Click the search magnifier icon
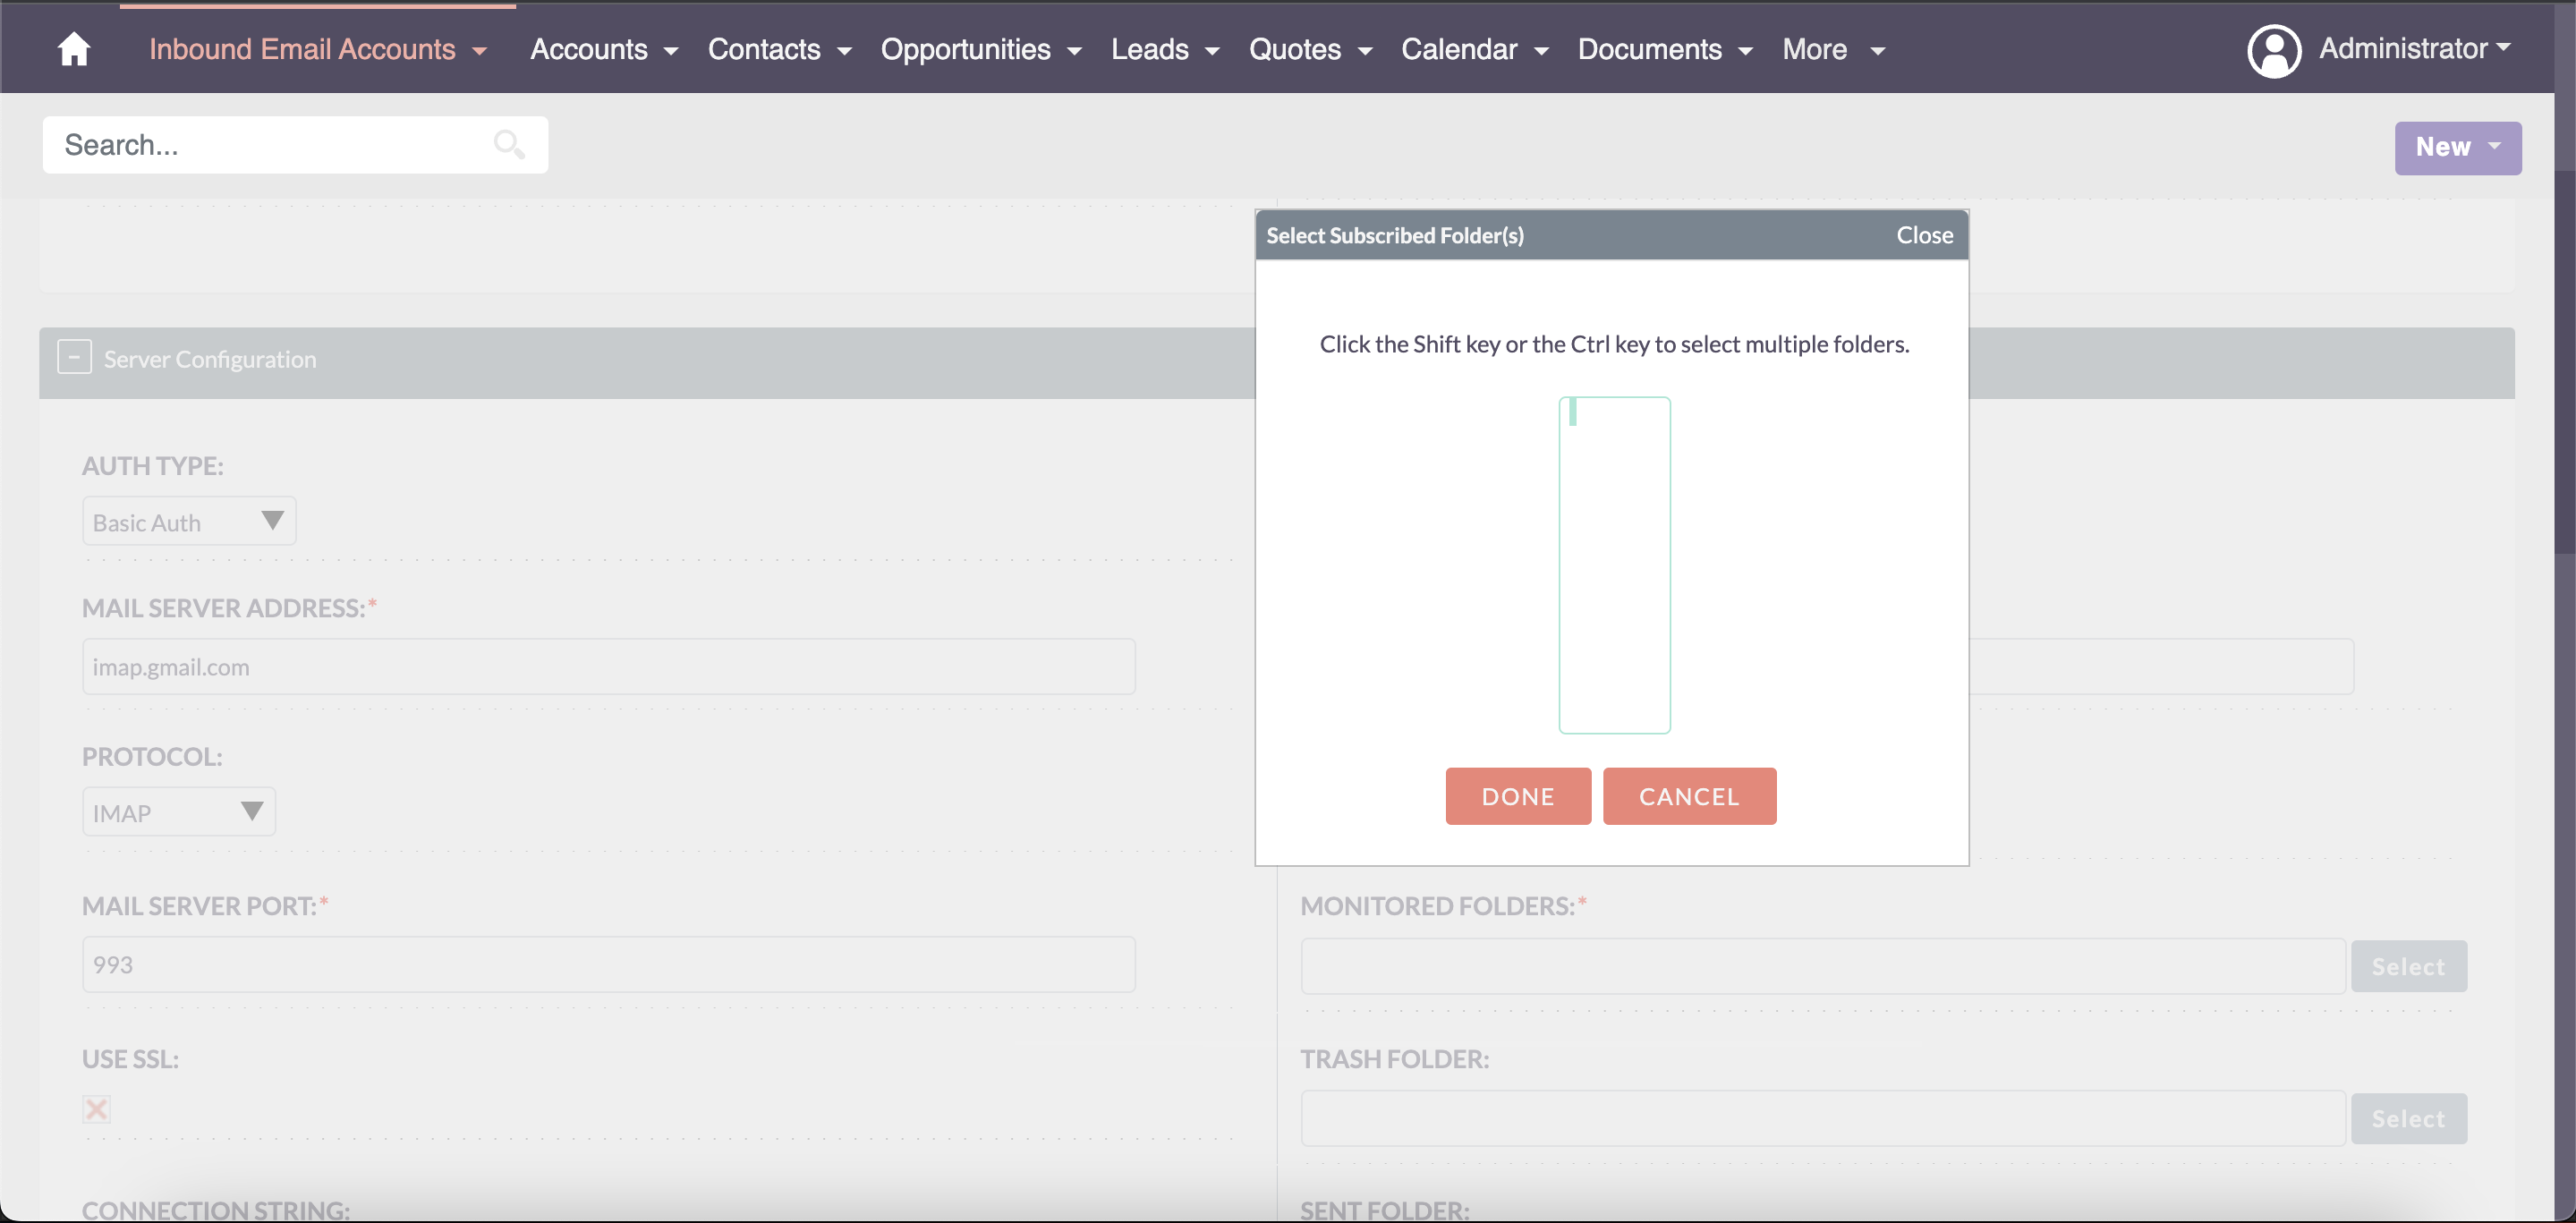Image resolution: width=2576 pixels, height=1223 pixels. (509, 145)
